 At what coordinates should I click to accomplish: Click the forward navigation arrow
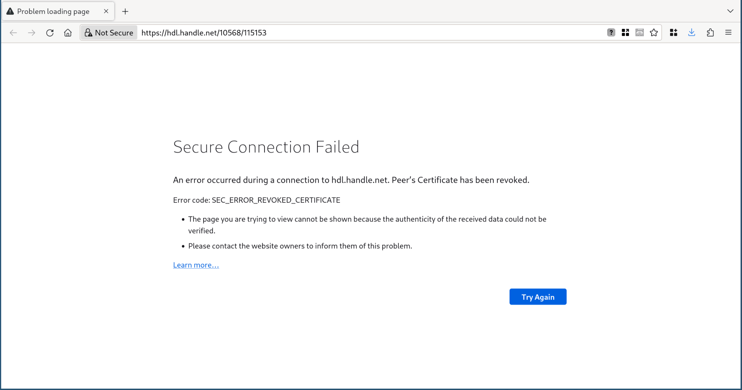coord(32,33)
